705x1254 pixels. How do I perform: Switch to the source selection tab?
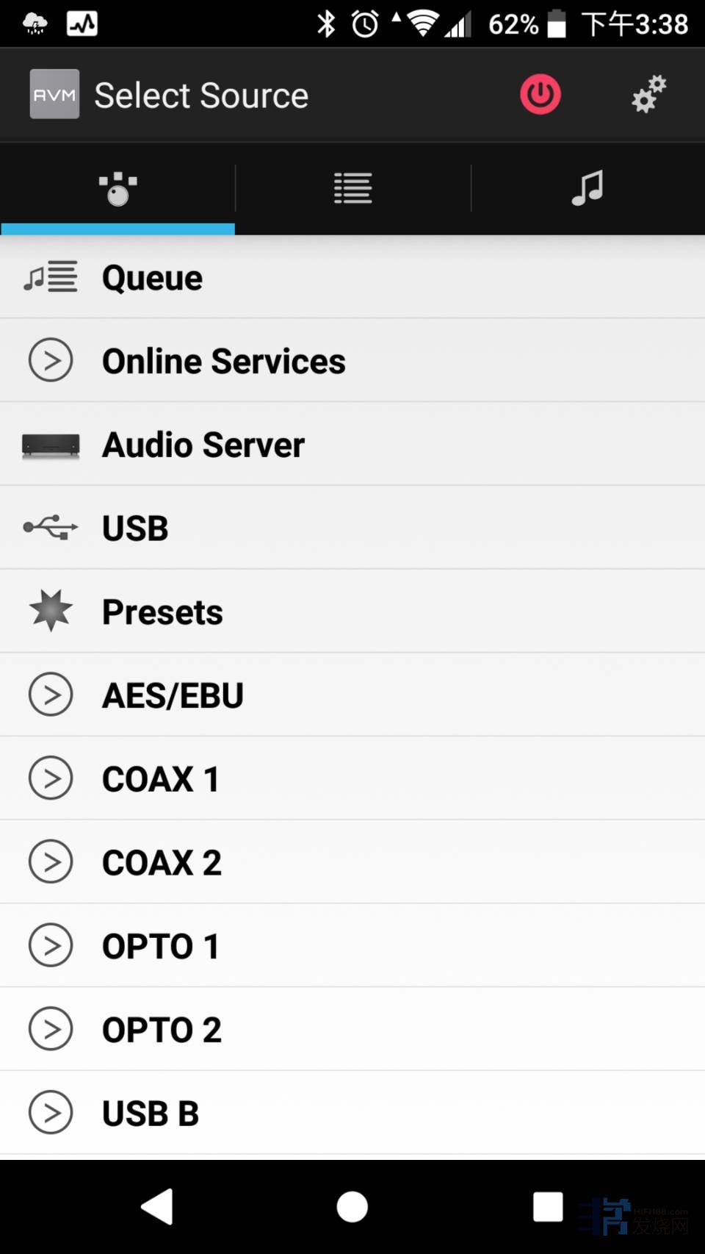point(117,188)
